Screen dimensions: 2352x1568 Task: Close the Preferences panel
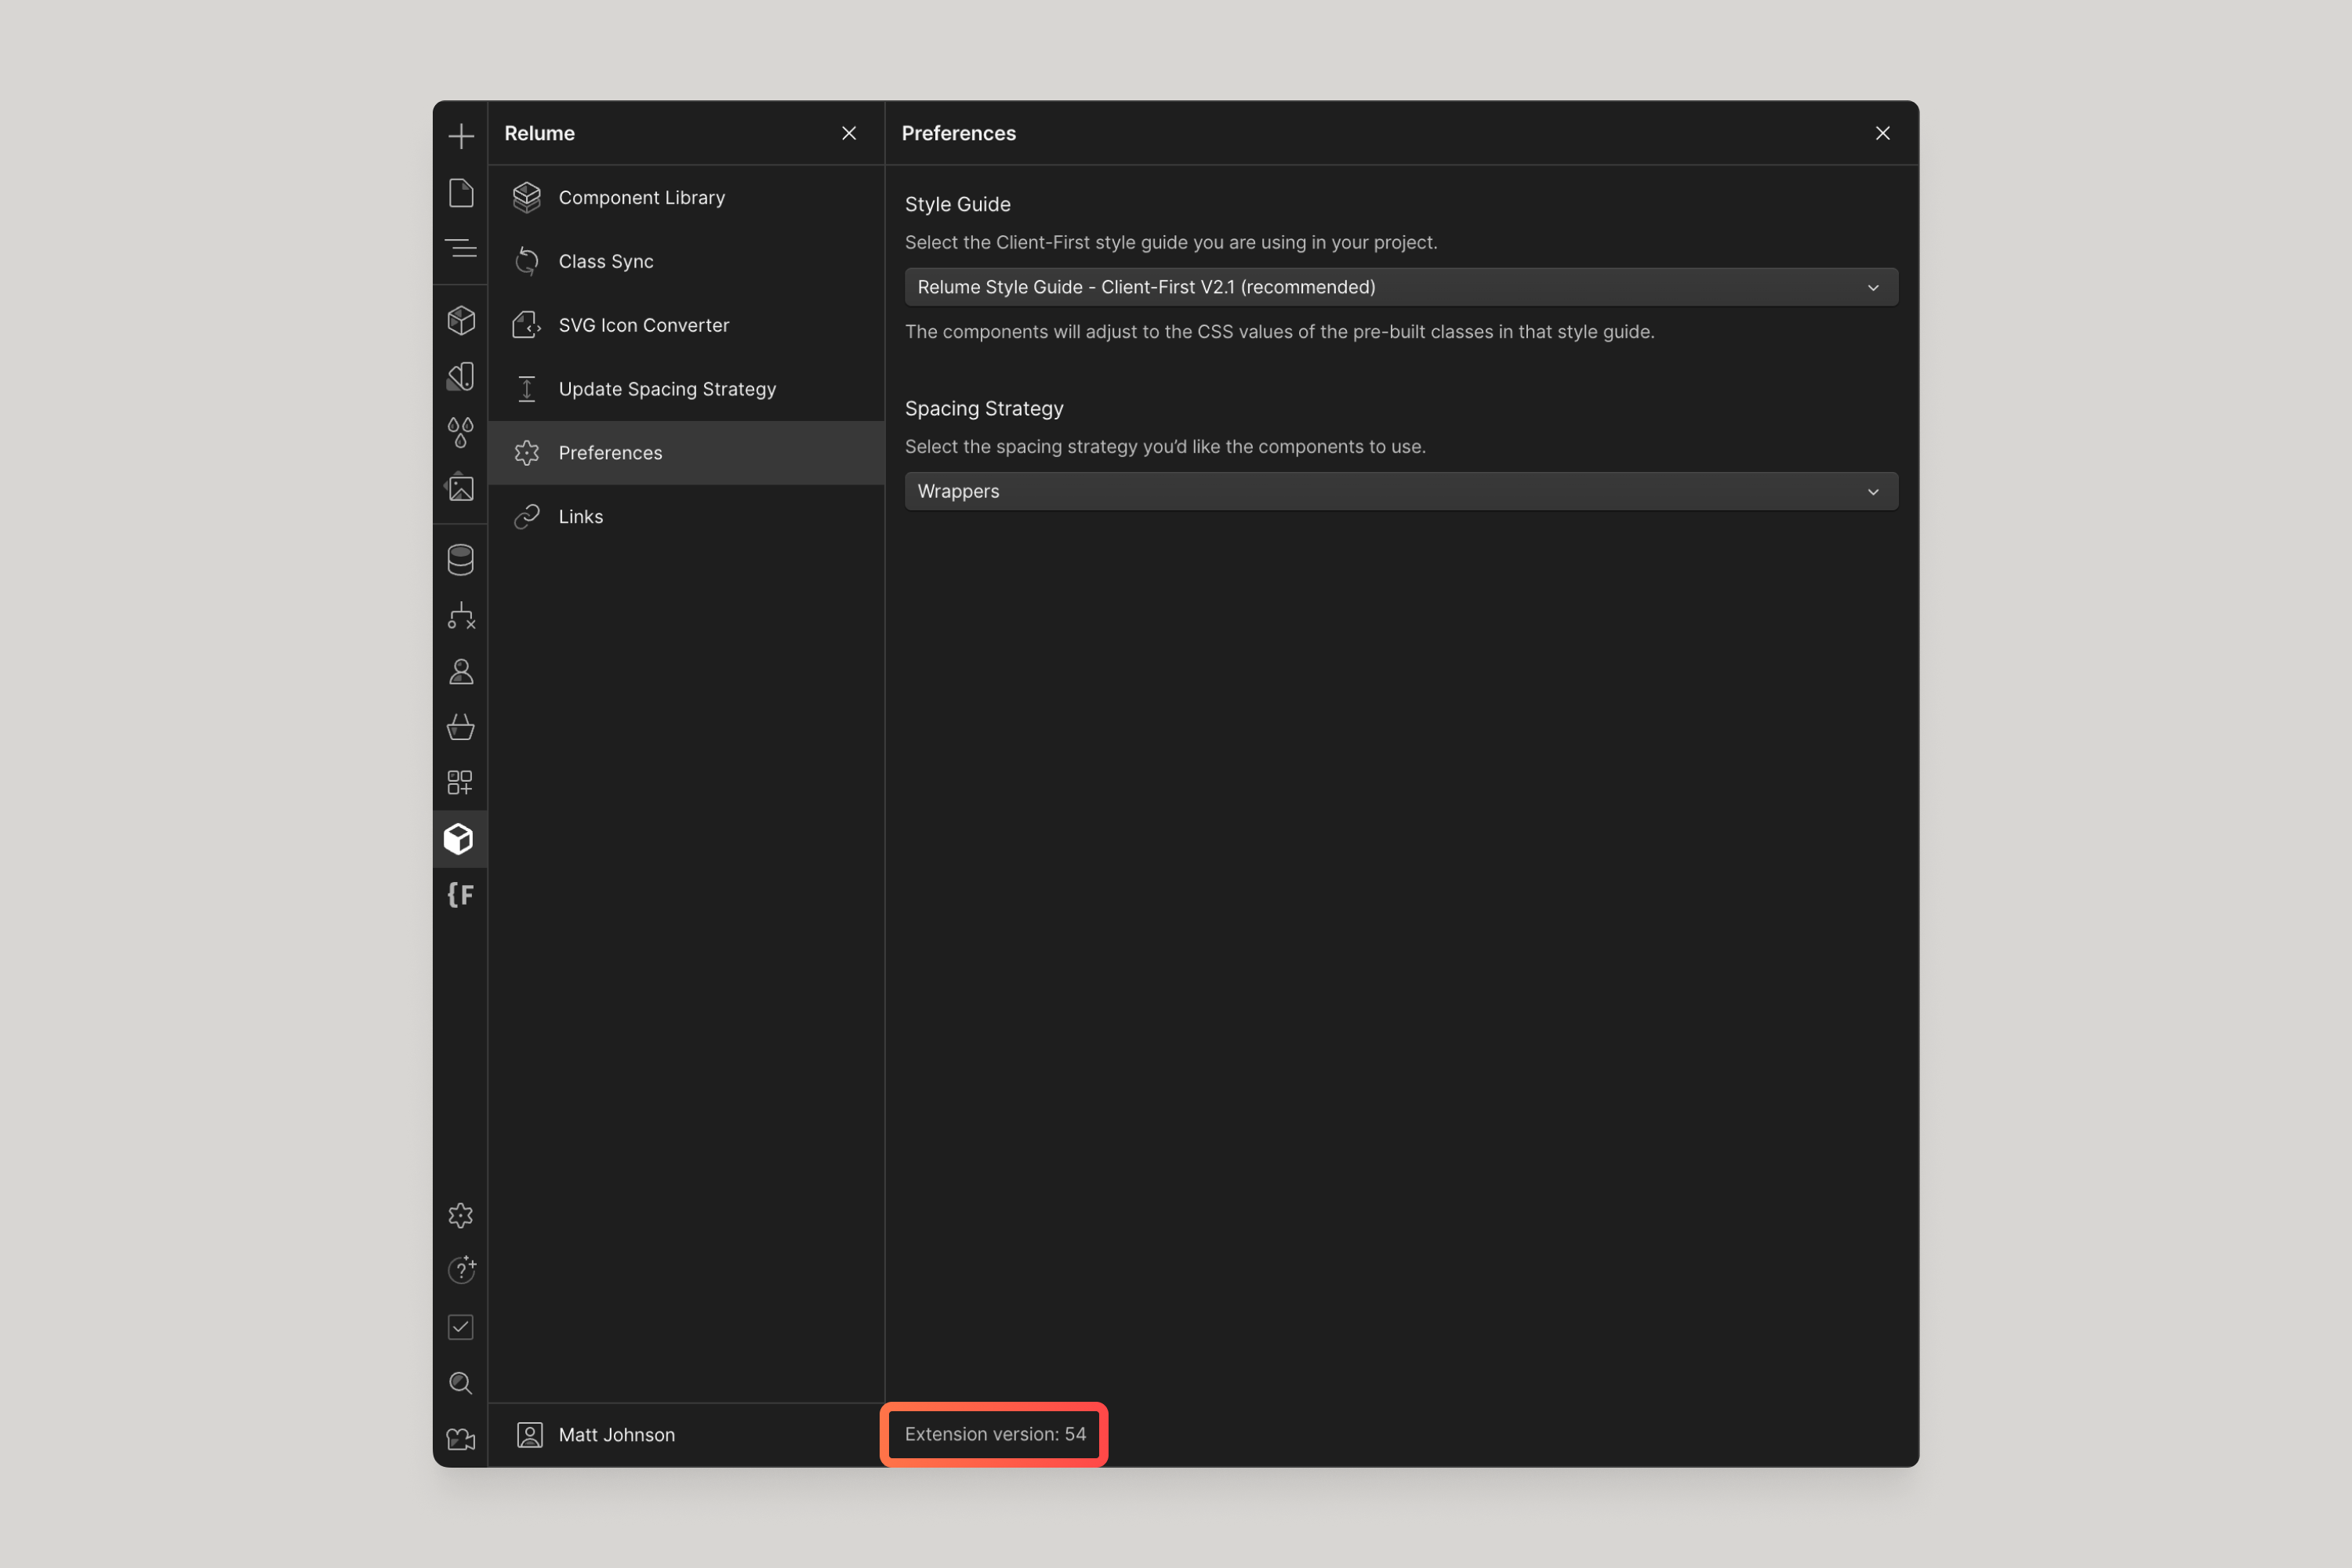(1882, 133)
